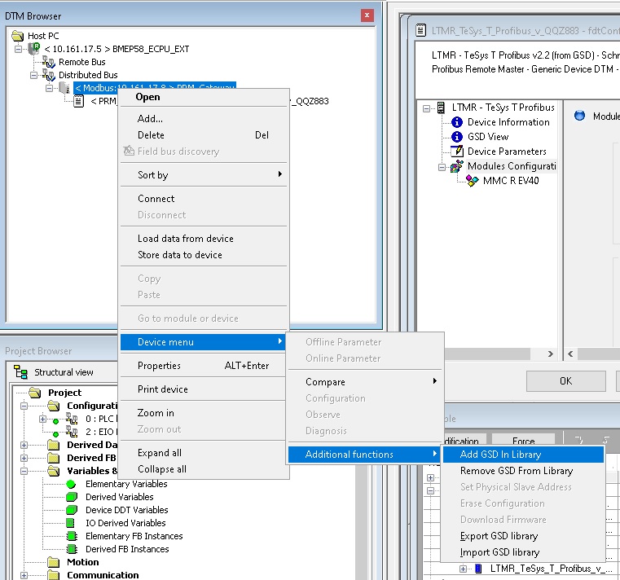The height and width of the screenshot is (580, 620).
Task: Click the LTMR_TeSys_T_Profibus blue device icon
Action: (478, 569)
